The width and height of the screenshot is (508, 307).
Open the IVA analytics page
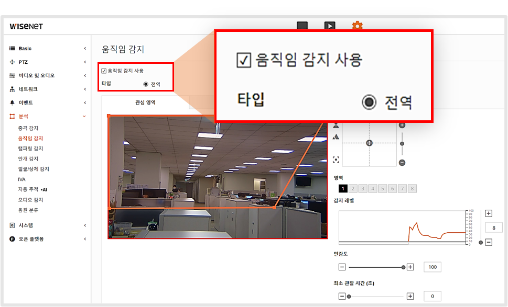tap(21, 179)
